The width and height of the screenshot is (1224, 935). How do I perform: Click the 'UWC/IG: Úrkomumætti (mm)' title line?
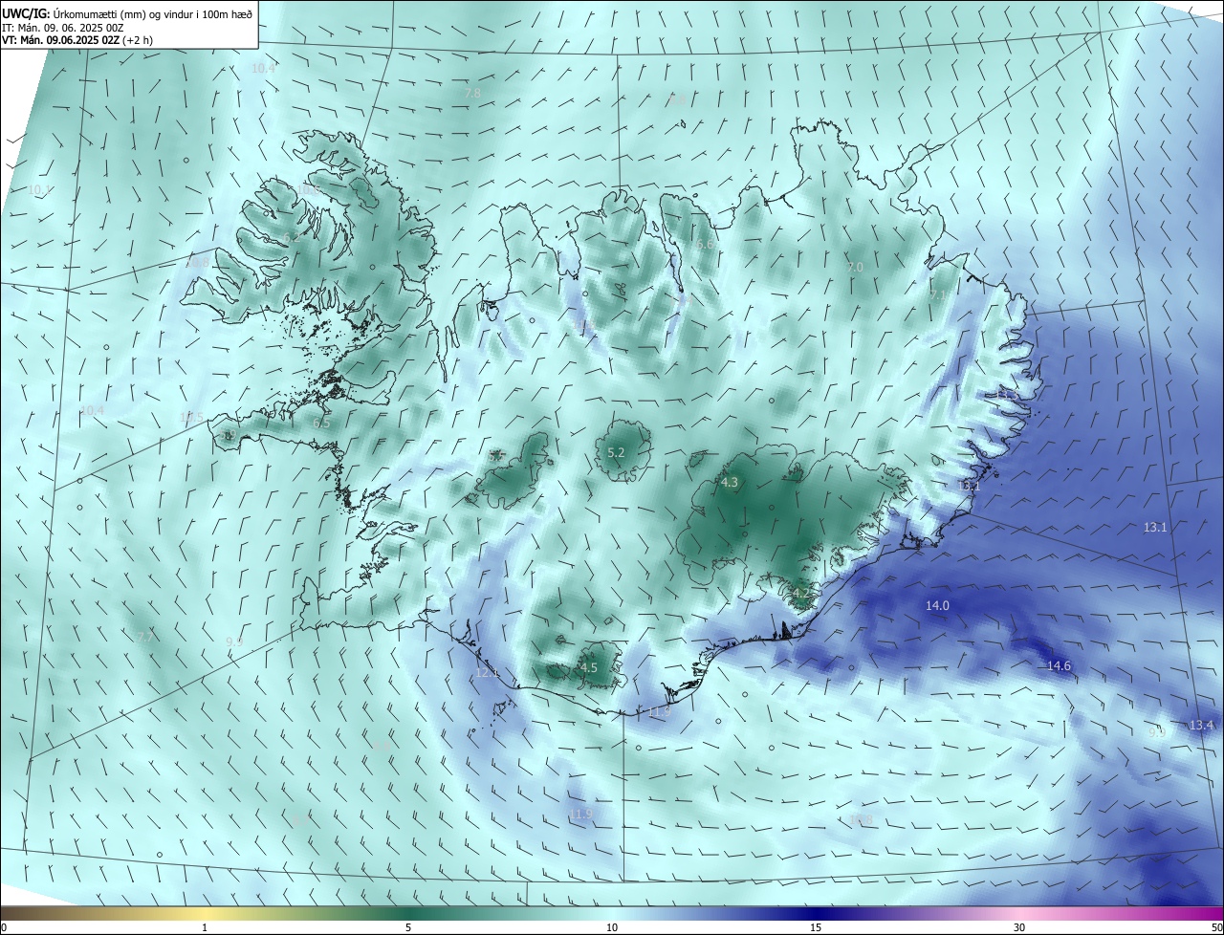(x=127, y=12)
